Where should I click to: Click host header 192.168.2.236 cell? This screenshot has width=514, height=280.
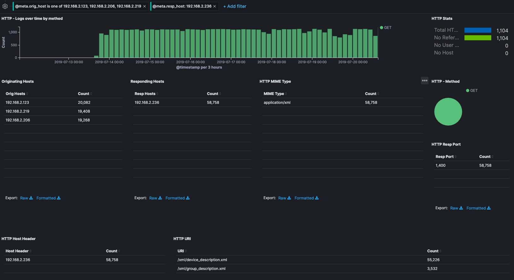point(18,260)
